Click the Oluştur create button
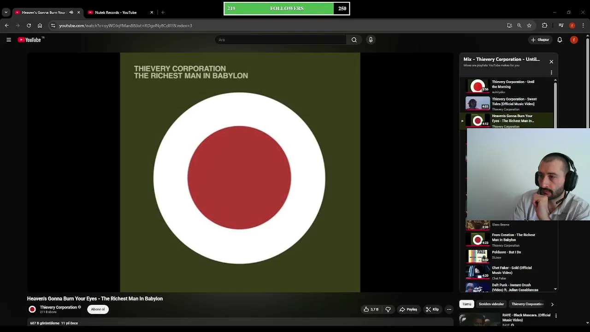Image resolution: width=590 pixels, height=332 pixels. coord(540,40)
